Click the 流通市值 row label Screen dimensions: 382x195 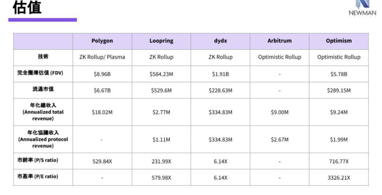(43, 90)
